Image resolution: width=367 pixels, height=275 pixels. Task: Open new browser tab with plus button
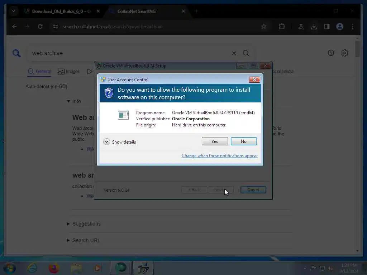pyautogui.click(x=196, y=11)
